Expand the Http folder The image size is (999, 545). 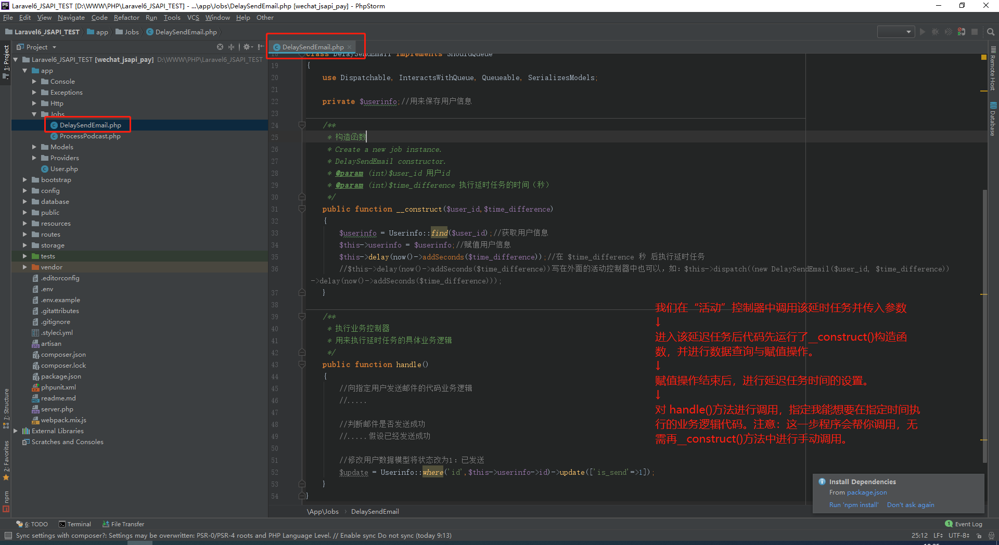click(34, 103)
